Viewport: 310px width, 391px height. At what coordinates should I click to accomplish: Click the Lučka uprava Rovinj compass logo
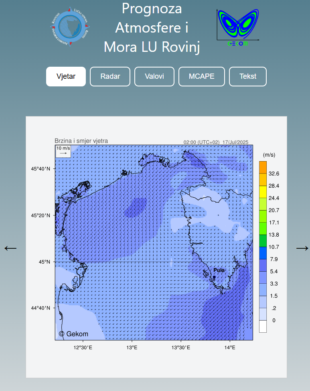69,27
